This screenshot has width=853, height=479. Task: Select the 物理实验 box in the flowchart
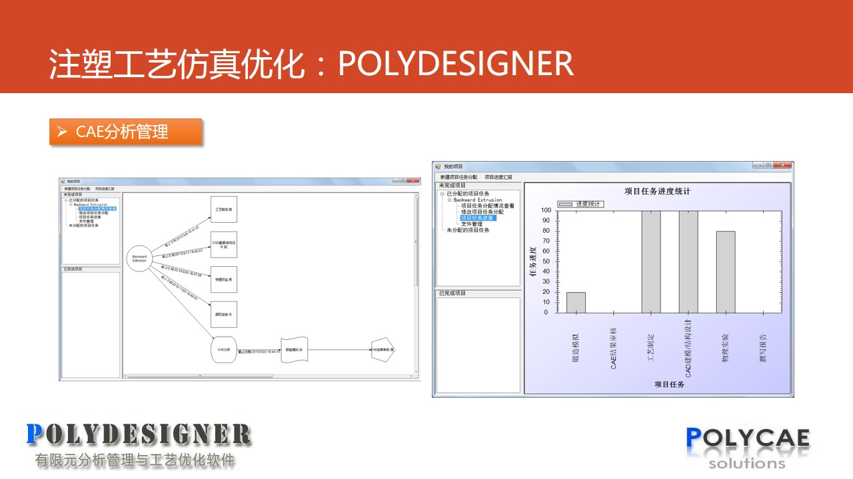click(x=223, y=279)
